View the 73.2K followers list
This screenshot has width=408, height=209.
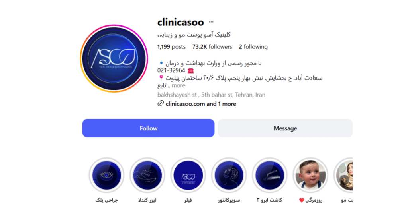[212, 47]
